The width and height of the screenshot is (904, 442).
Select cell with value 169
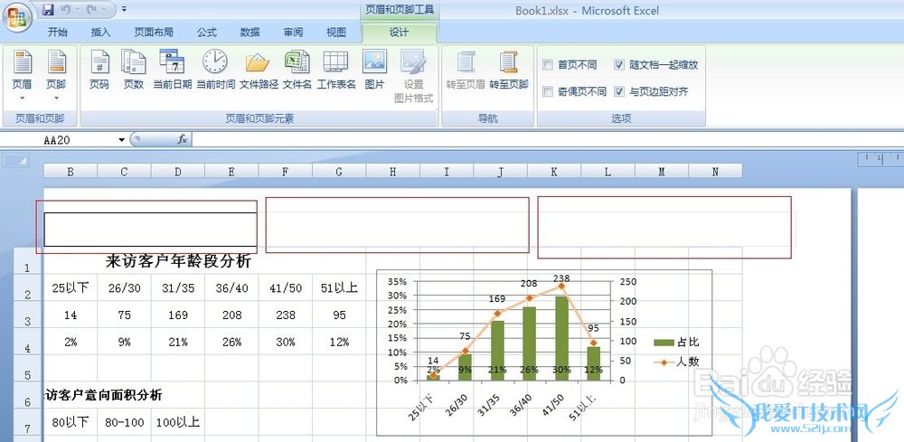pos(178,315)
